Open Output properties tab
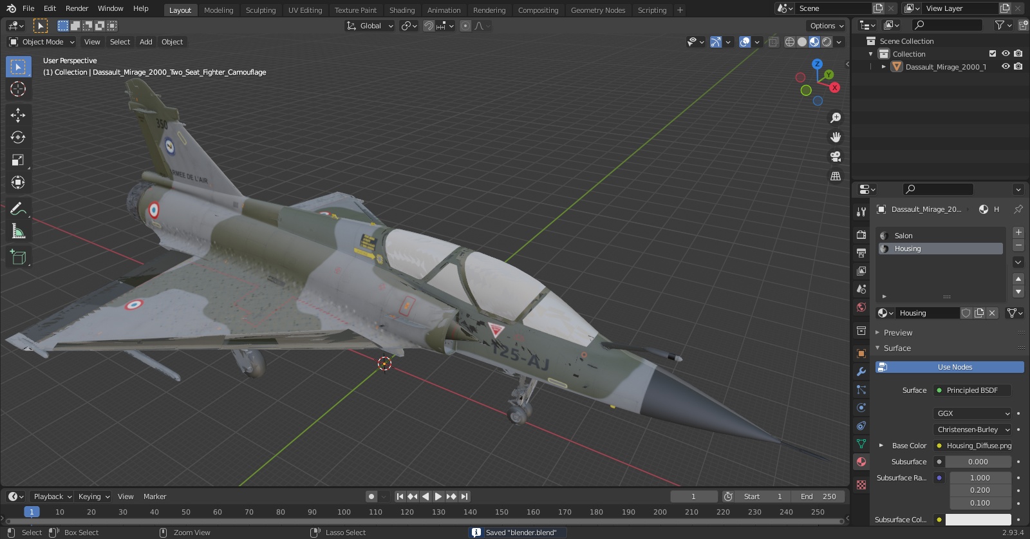Image resolution: width=1030 pixels, height=539 pixels. (x=861, y=252)
